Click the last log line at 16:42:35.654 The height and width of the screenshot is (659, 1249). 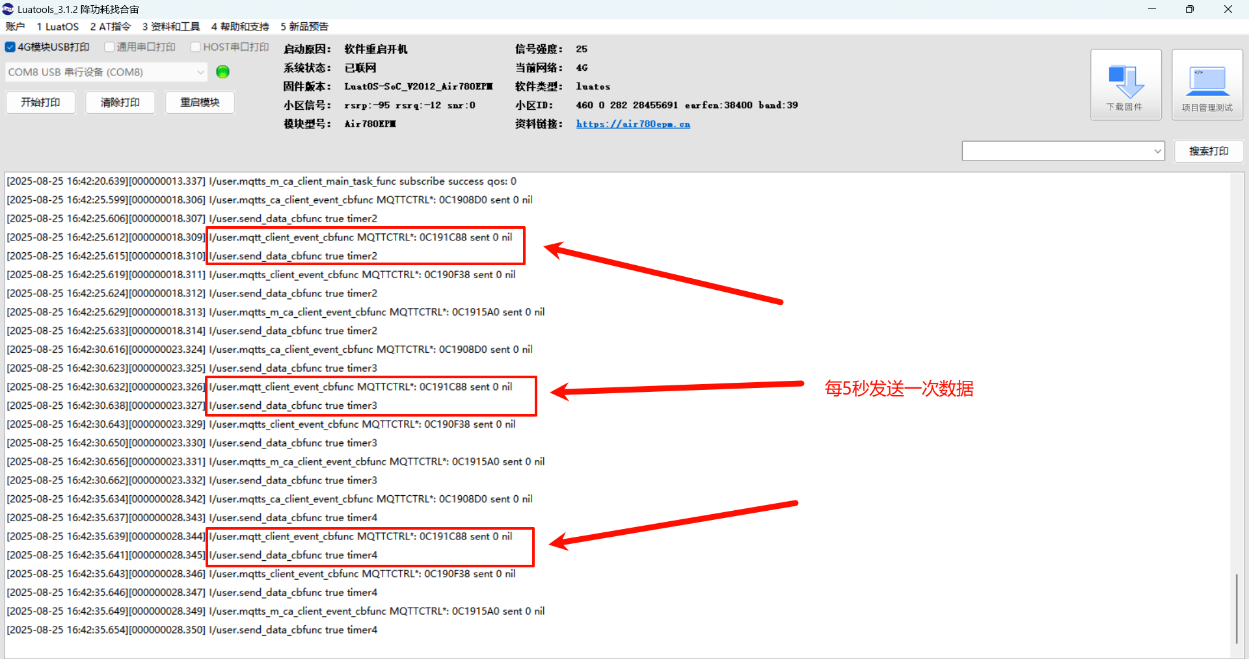point(192,630)
